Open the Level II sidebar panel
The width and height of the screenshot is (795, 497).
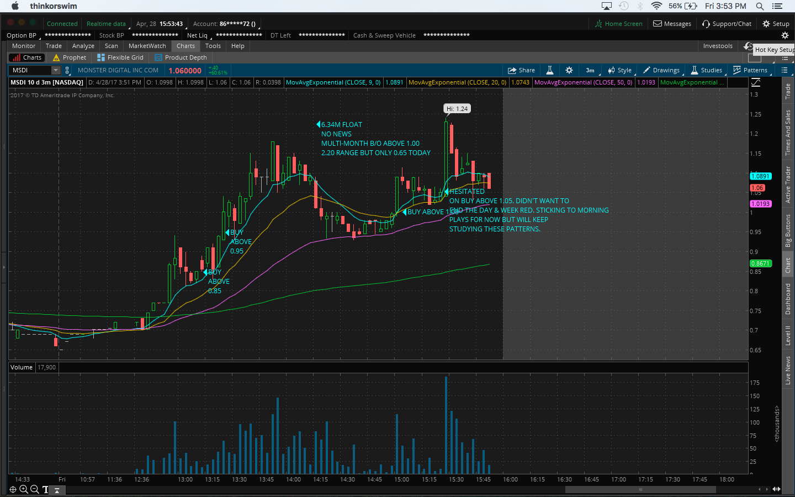pyautogui.click(x=788, y=335)
